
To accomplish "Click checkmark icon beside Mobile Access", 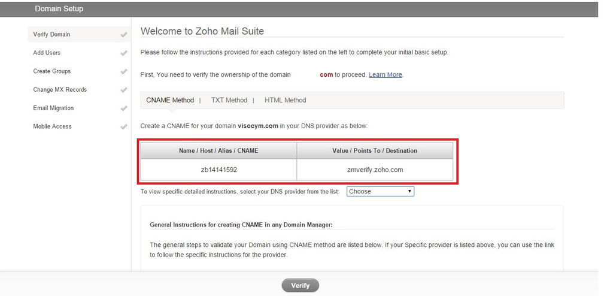I will tap(124, 126).
